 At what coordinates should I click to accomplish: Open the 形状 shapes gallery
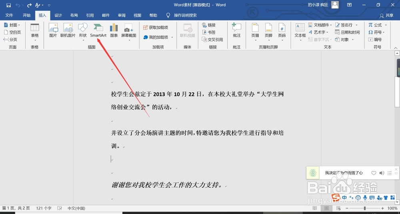pyautogui.click(x=83, y=32)
